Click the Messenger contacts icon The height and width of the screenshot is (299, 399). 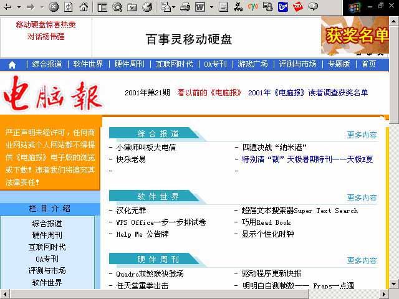click(x=268, y=7)
